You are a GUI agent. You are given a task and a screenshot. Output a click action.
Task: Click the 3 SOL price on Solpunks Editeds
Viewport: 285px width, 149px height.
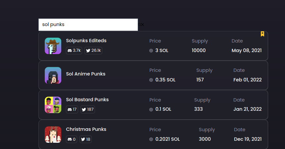162,50
